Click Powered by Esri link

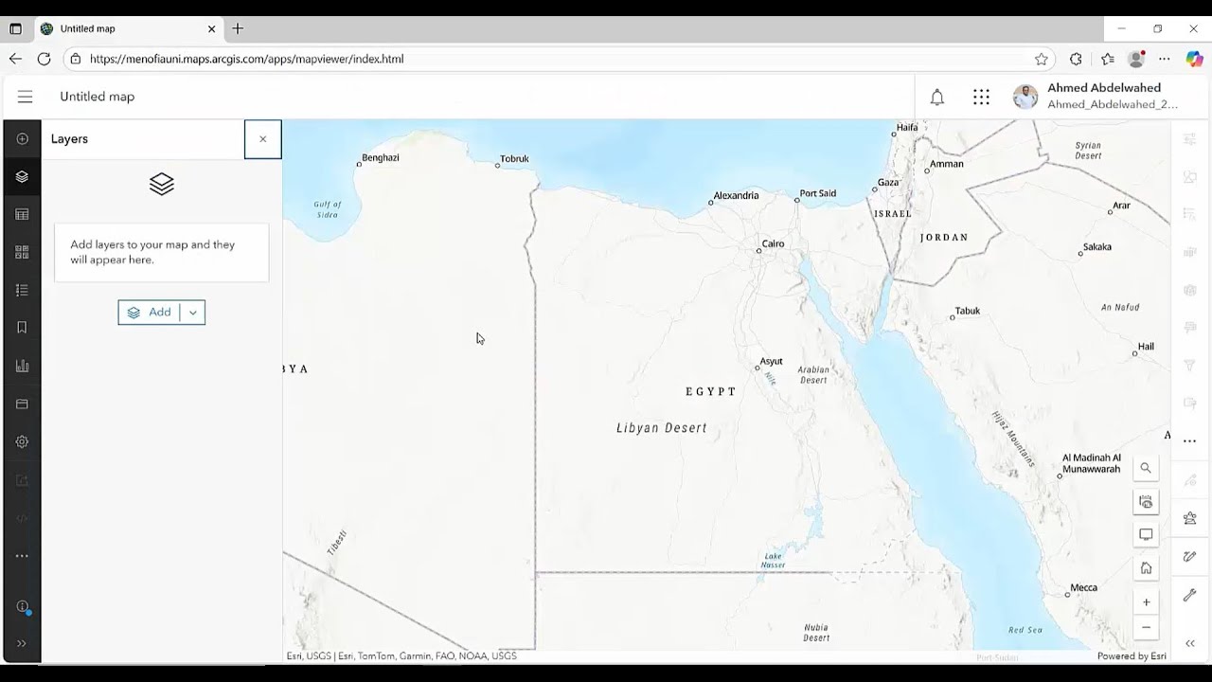1131,656
